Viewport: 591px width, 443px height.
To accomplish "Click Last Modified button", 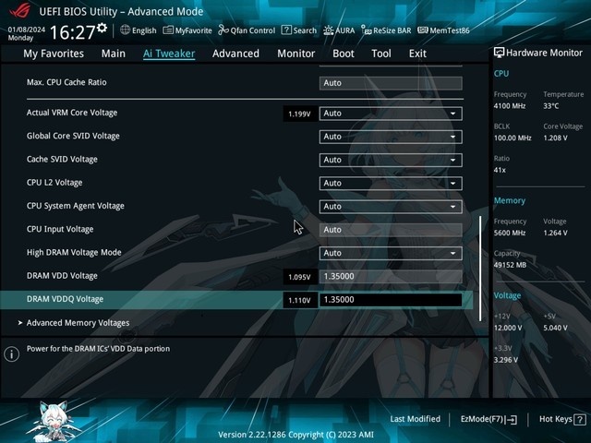I will pyautogui.click(x=415, y=419).
